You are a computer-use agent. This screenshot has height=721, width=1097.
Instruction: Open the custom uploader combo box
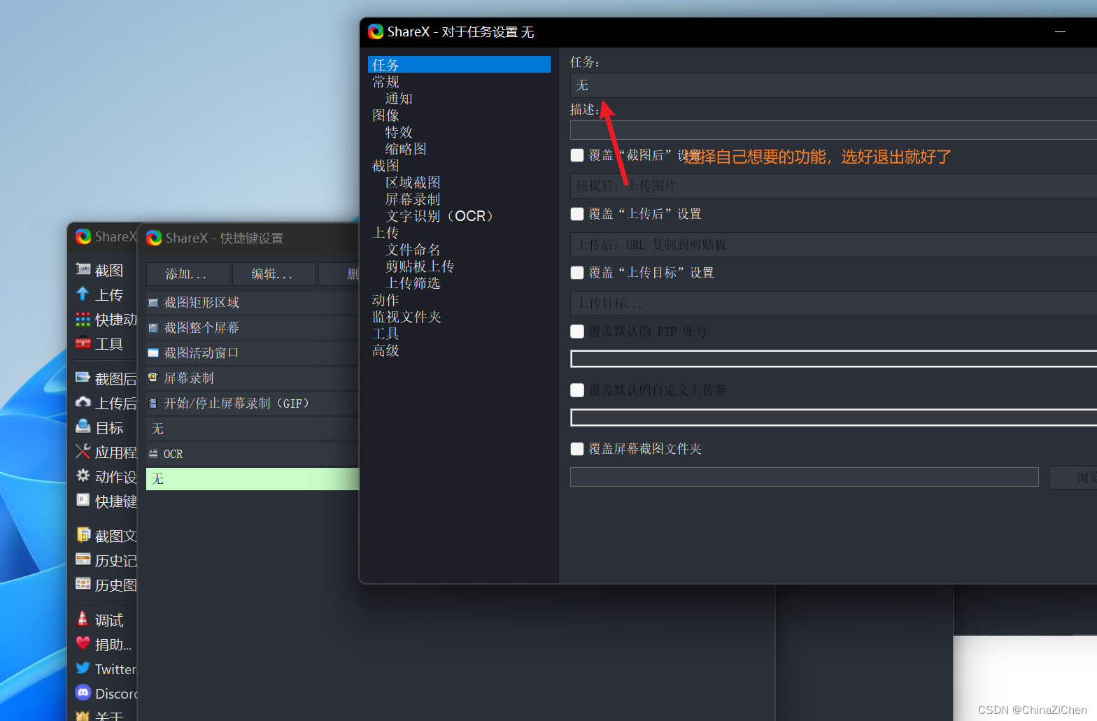(x=833, y=417)
